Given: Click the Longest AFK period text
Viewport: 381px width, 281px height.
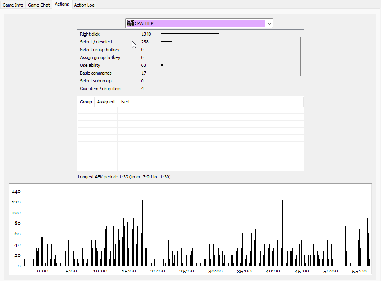Looking at the screenshot, I should [124, 177].
